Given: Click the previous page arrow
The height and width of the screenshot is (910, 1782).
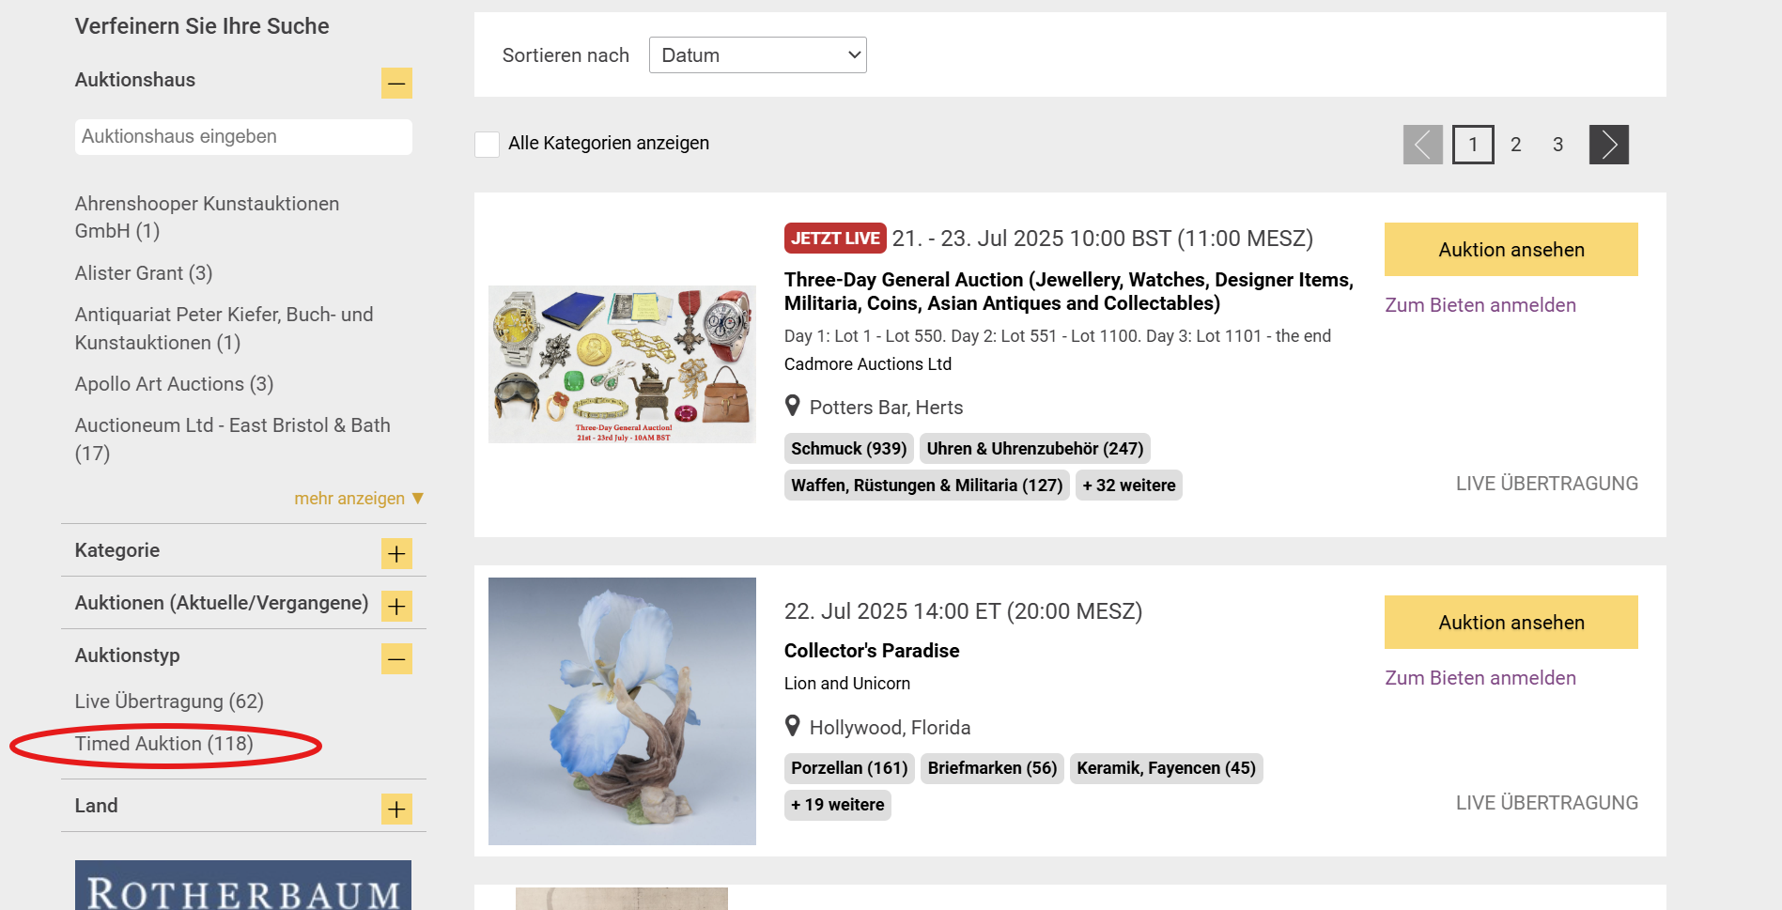Looking at the screenshot, I should (x=1422, y=145).
